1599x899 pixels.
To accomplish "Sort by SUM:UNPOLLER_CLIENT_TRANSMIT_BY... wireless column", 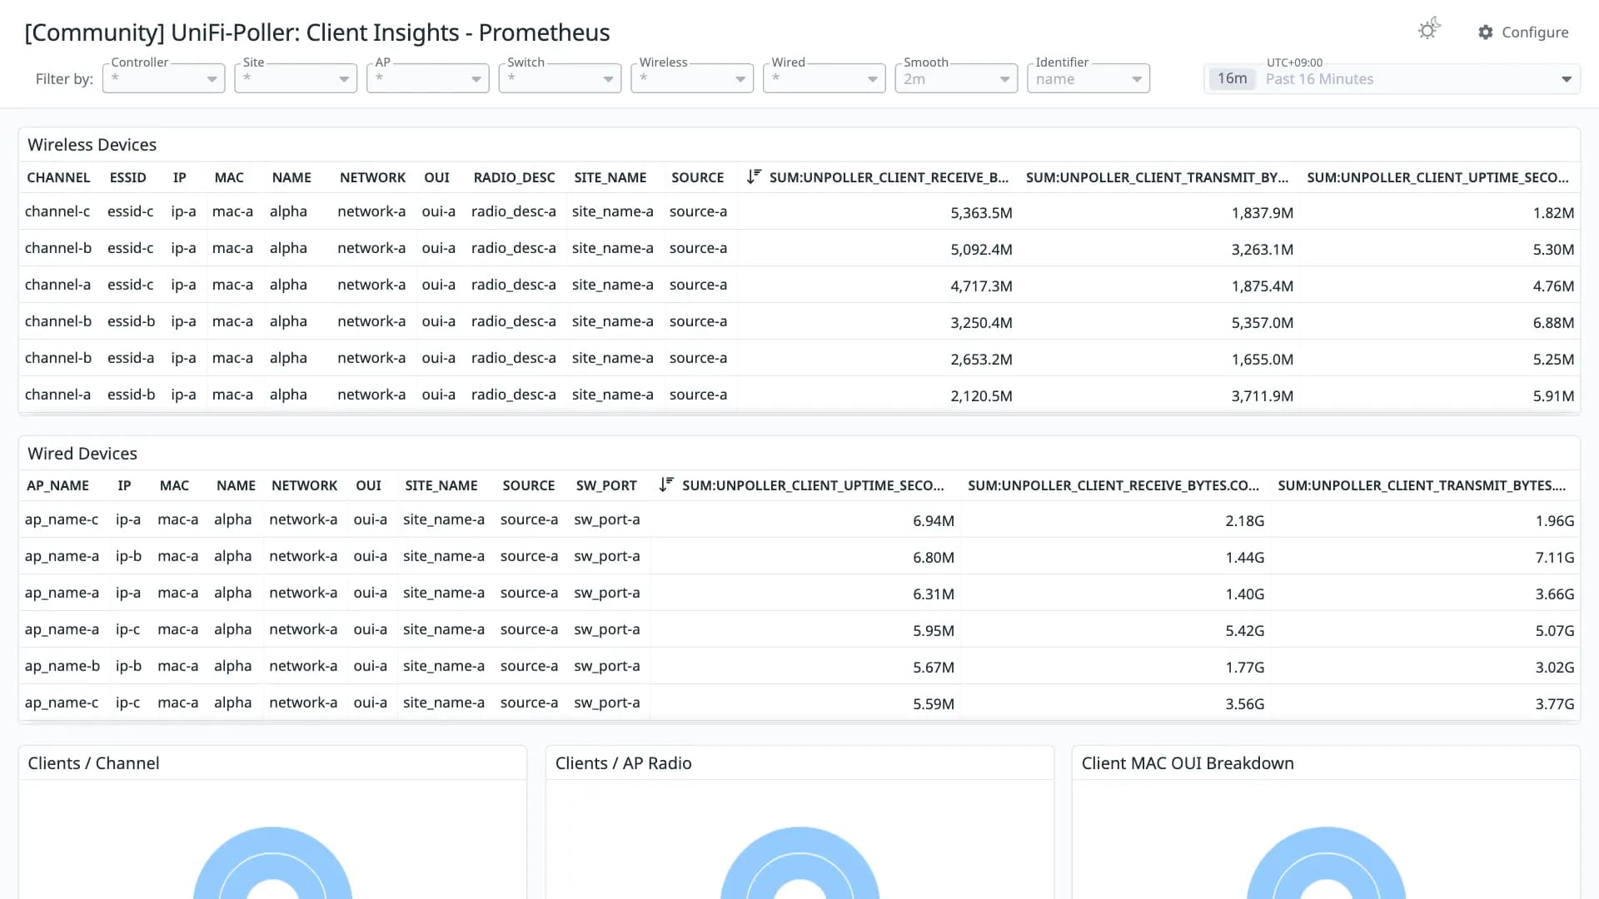I will 1157,177.
